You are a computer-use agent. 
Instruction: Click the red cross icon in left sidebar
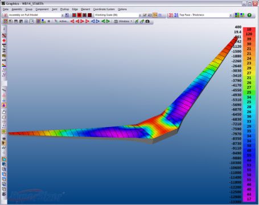(x=4, y=40)
